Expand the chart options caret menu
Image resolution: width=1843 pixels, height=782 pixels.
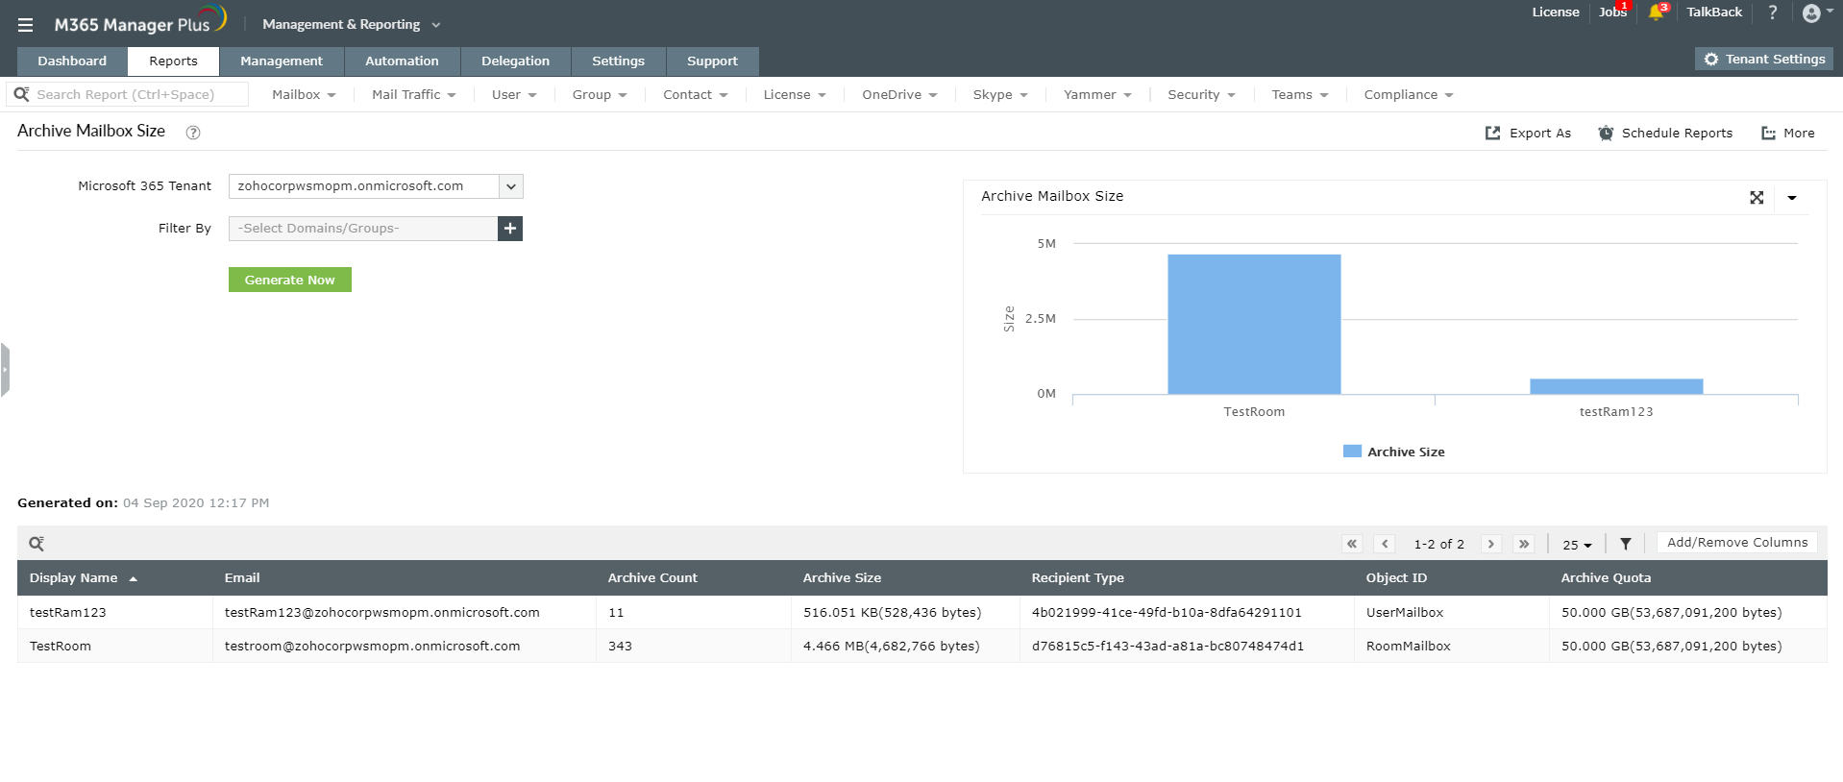pos(1792,198)
